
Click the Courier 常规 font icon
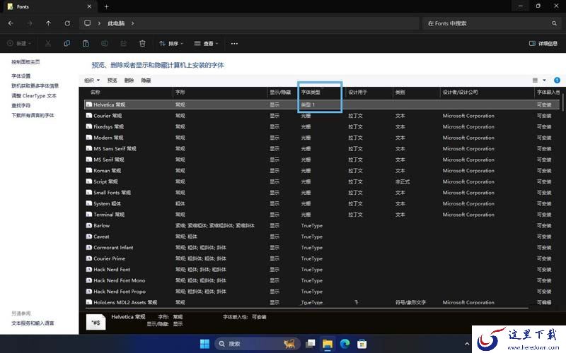click(x=89, y=116)
